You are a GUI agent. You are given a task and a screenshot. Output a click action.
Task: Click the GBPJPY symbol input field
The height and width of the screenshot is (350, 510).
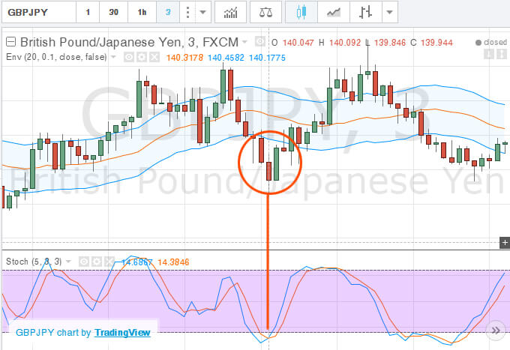coord(39,12)
